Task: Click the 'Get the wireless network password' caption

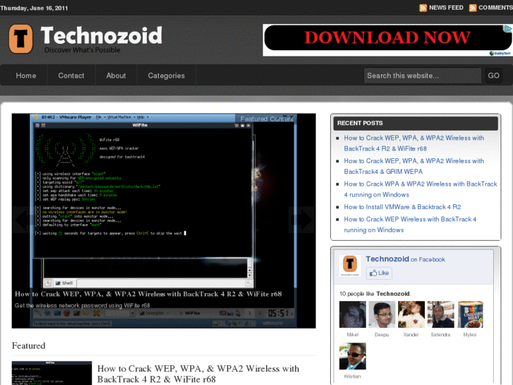Action: click(82, 305)
